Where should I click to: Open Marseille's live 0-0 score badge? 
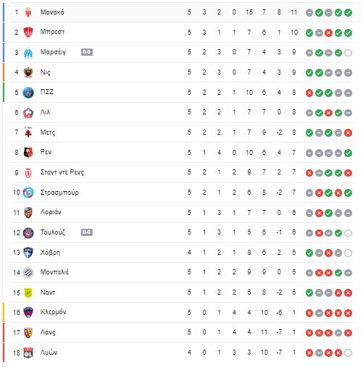(87, 52)
